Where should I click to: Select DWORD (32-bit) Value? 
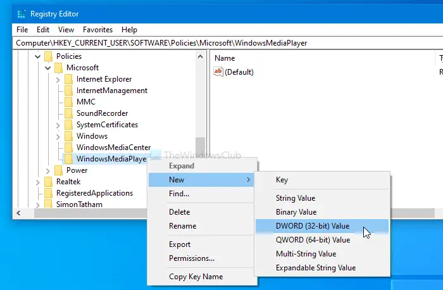(x=322, y=226)
